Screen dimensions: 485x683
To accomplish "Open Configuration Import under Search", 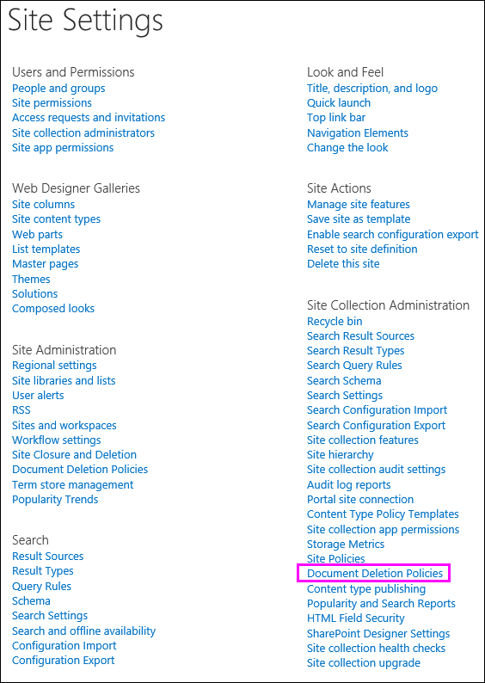I will pyautogui.click(x=64, y=646).
